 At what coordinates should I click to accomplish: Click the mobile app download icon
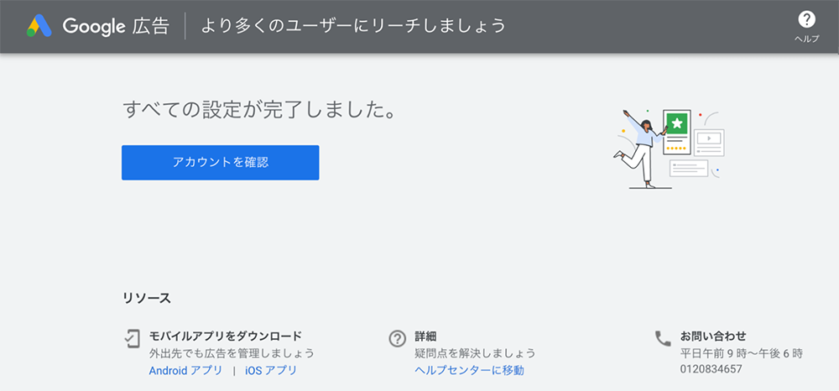click(x=133, y=339)
